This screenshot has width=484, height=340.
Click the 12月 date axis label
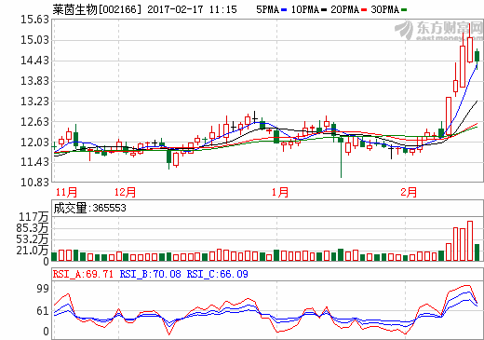point(125,192)
